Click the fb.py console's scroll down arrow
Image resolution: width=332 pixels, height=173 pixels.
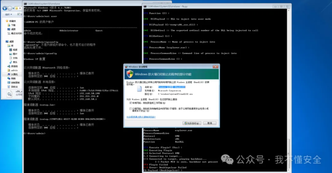point(288,170)
